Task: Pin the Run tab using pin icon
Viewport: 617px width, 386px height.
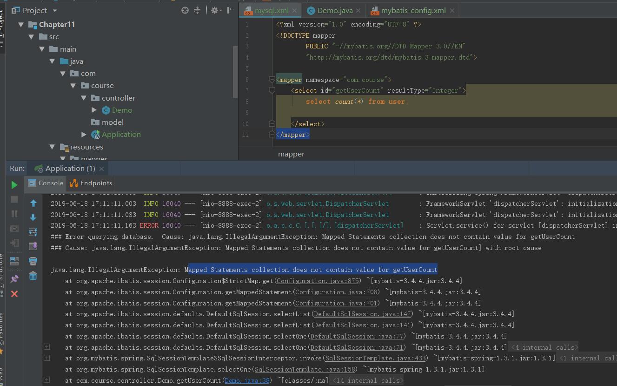Action: pyautogui.click(x=14, y=279)
